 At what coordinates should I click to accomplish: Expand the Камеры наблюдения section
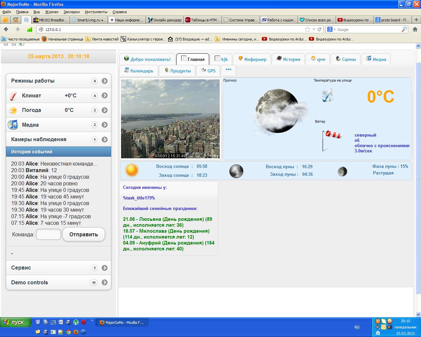tap(105, 140)
